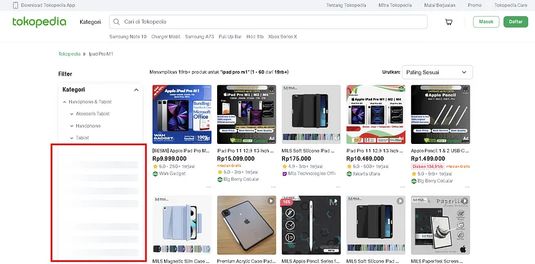Image resolution: width=535 pixels, height=264 pixels.
Task: Open the Kategori menu
Action: coord(90,22)
